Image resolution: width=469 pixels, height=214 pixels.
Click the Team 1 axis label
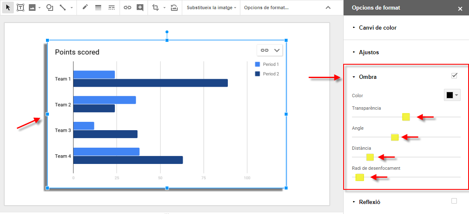point(63,79)
